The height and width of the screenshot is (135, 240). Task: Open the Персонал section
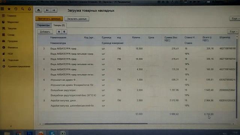click(x=13, y=60)
